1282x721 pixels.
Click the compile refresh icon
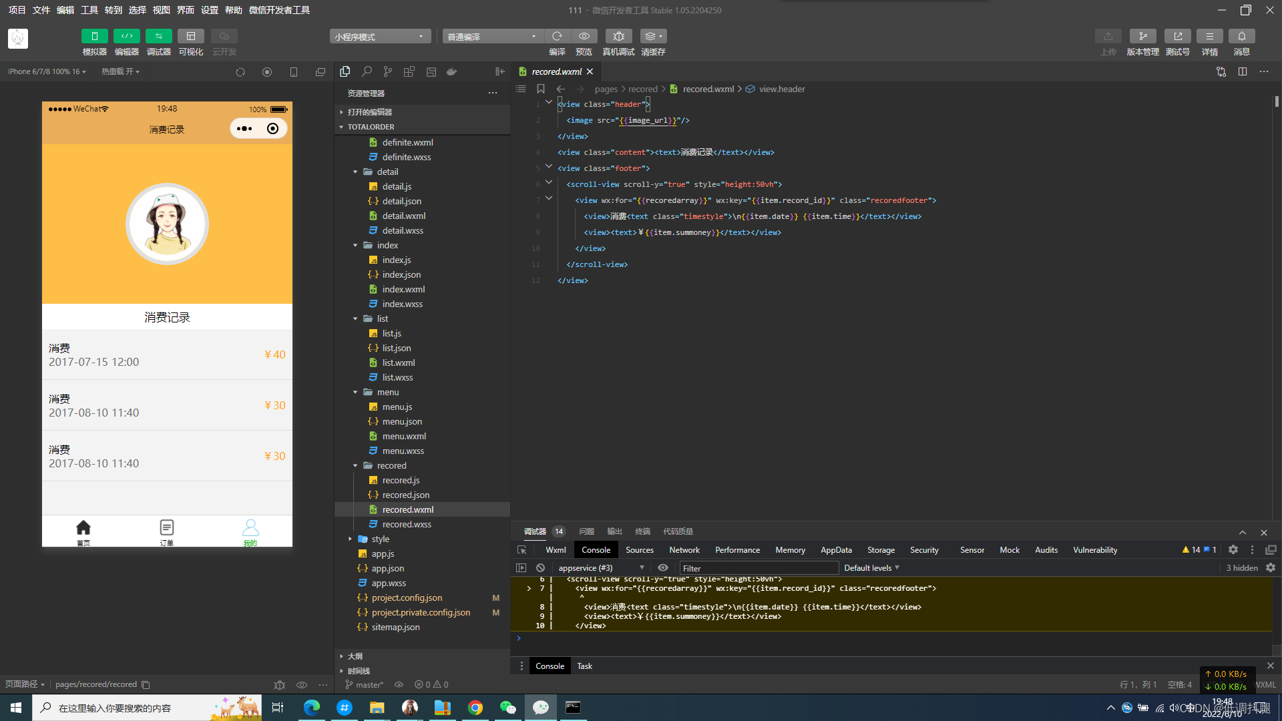point(557,36)
